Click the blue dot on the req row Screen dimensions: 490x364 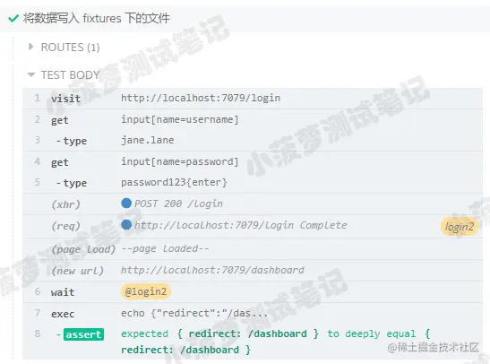pyautogui.click(x=126, y=225)
